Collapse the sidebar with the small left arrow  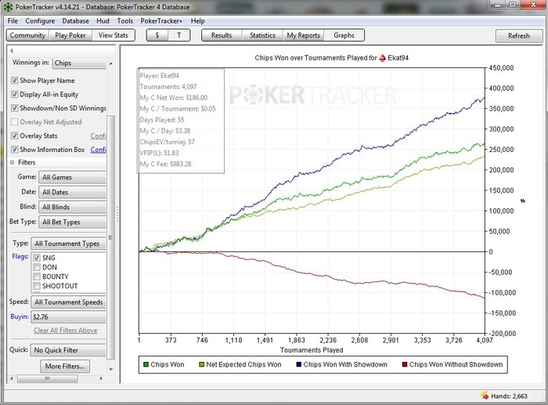pyautogui.click(x=11, y=51)
